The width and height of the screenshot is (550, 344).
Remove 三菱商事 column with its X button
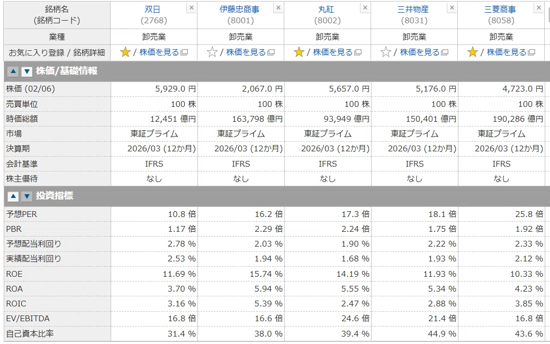(539, 8)
